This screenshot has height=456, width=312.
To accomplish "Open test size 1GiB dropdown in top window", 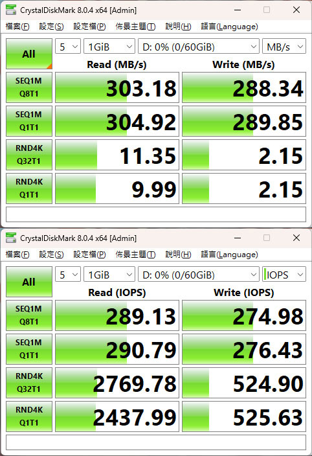I will tap(109, 47).
